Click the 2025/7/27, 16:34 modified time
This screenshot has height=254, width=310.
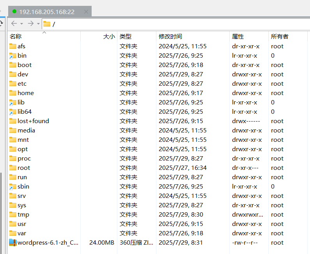click(x=182, y=168)
